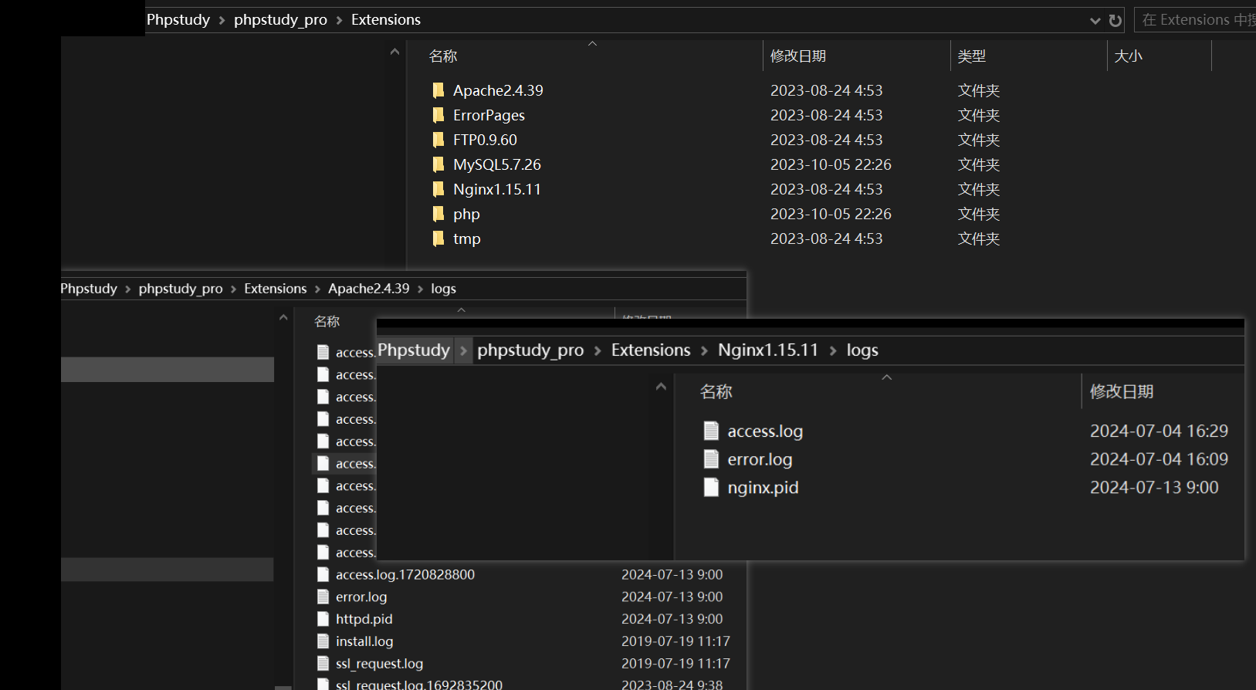The width and height of the screenshot is (1256, 690).
Task: Click the error.log file icon in Nginx logs
Action: [711, 459]
